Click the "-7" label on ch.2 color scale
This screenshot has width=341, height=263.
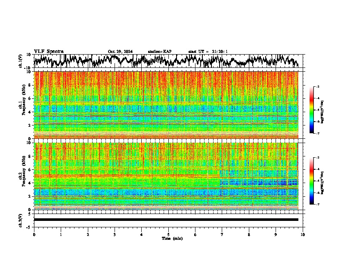318,204
